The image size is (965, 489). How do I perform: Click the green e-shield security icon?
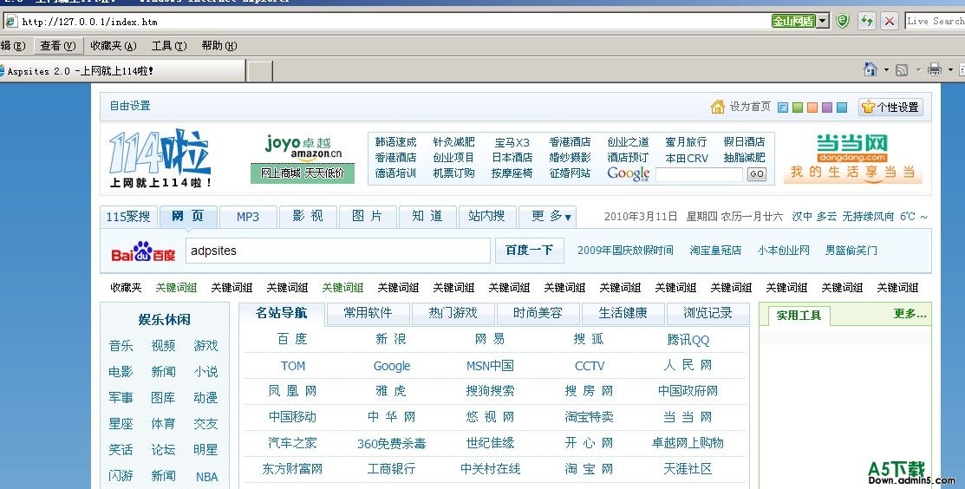point(843,21)
